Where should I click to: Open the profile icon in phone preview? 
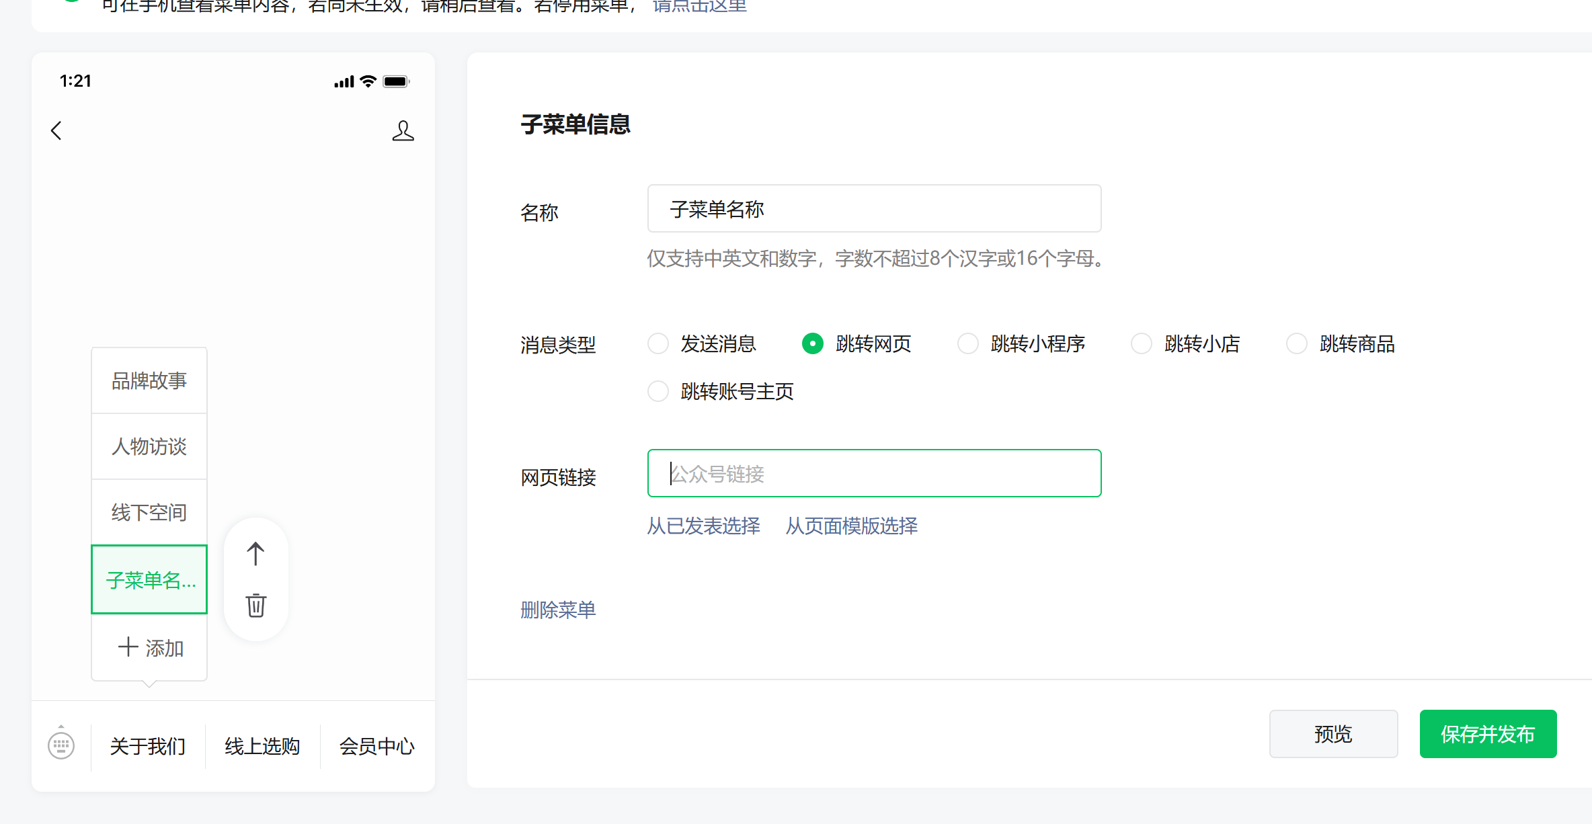pyautogui.click(x=403, y=130)
